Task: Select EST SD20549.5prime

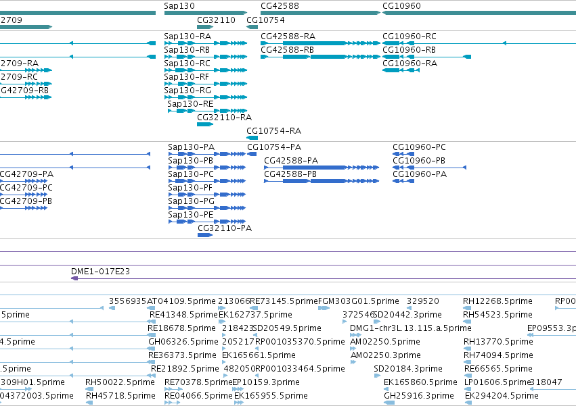Action: (287, 328)
